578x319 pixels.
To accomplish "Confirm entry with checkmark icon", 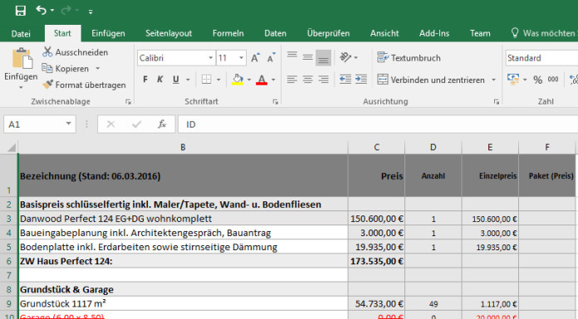I will 136,124.
